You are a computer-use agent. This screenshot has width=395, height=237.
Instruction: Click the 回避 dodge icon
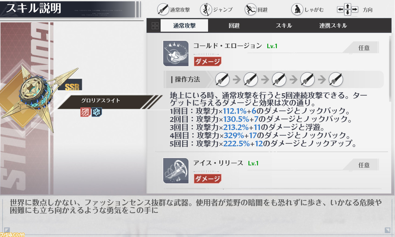pyautogui.click(x=251, y=10)
